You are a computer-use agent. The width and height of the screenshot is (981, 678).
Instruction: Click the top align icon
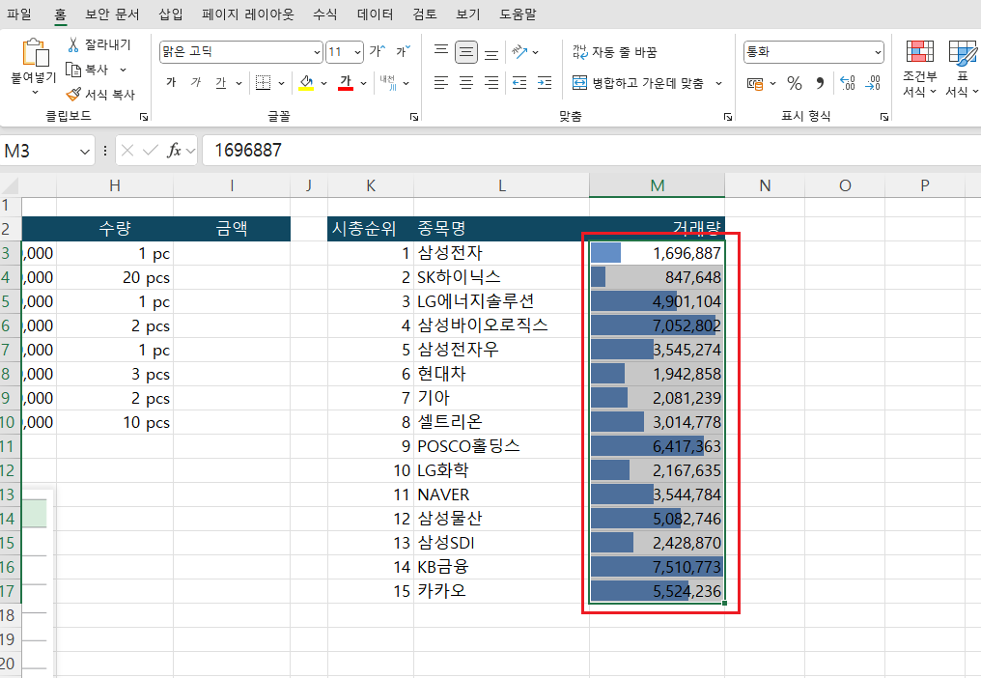[x=441, y=51]
